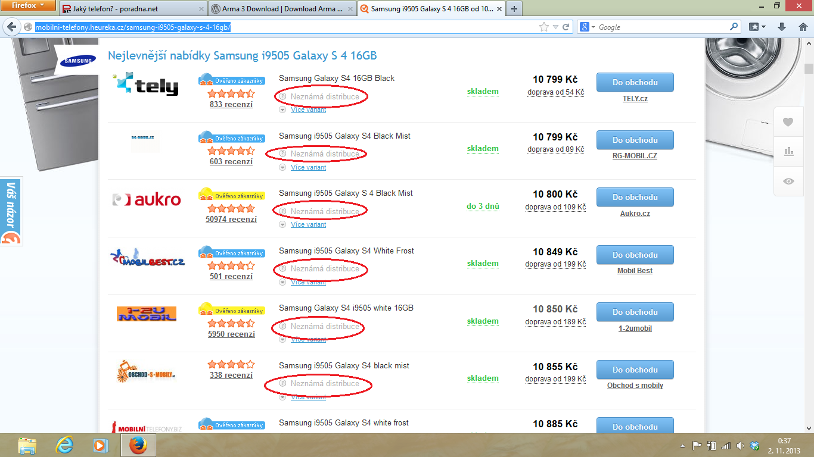This screenshot has height=457, width=814.
Task: Click 'Do obchodu' above the 1-2umobil link
Action: [635, 312]
